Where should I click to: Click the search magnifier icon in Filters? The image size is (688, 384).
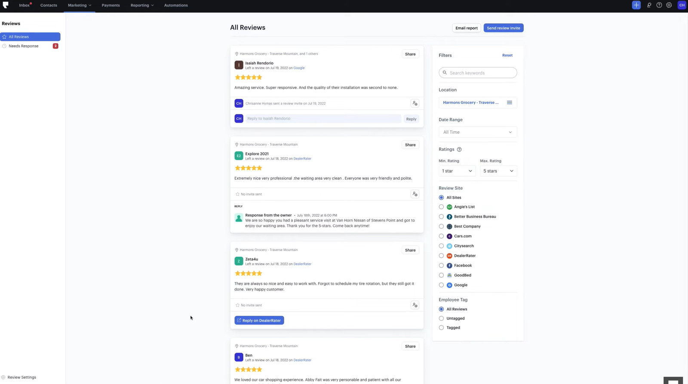[x=445, y=73]
